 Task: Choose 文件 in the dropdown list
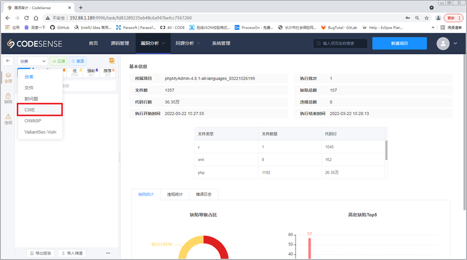[40, 88]
